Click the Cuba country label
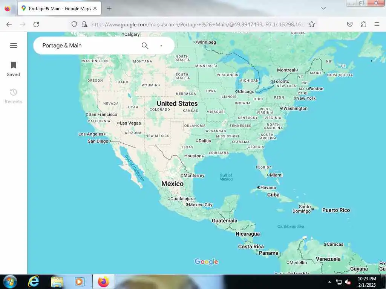 [273, 195]
